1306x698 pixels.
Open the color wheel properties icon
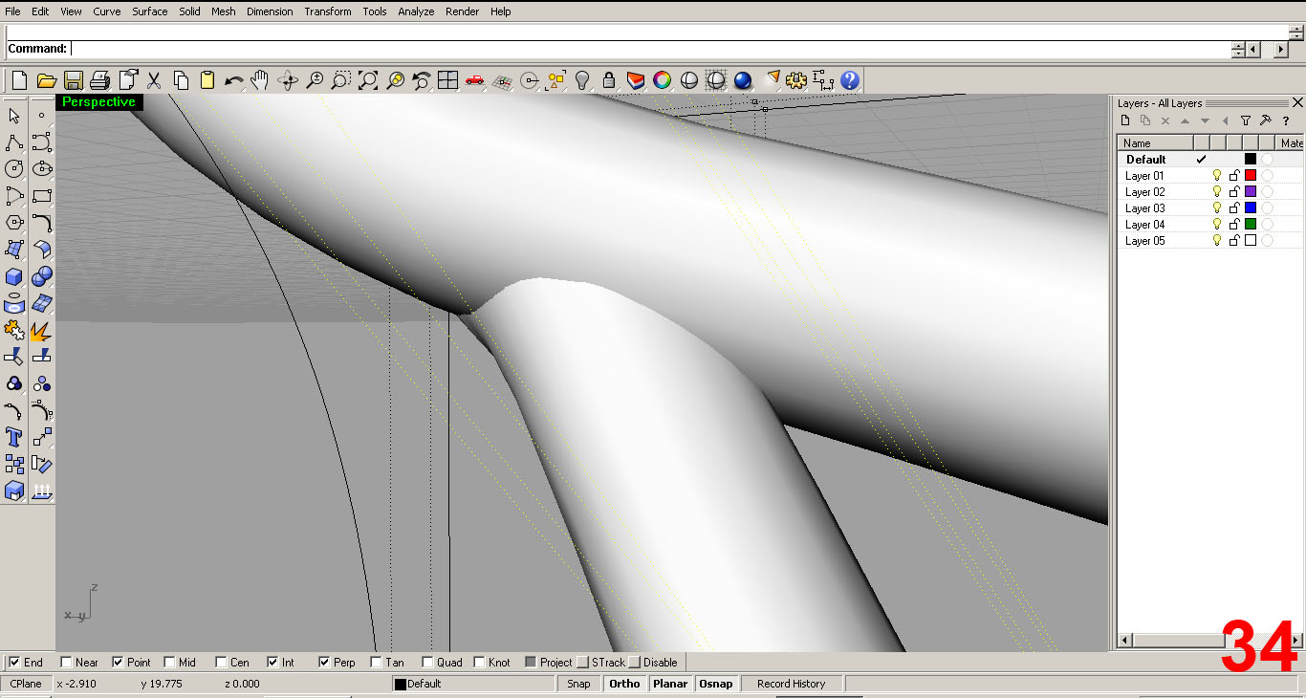coord(663,80)
